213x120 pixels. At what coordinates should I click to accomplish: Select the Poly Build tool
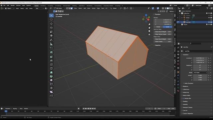click(x=51, y=73)
